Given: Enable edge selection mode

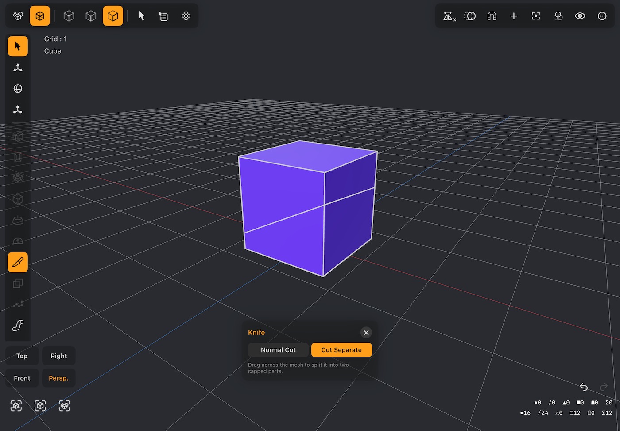Looking at the screenshot, I should [91, 16].
